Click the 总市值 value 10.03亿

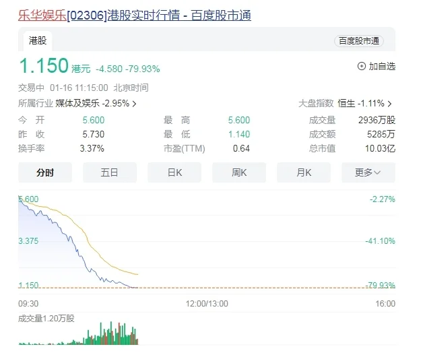click(x=380, y=148)
